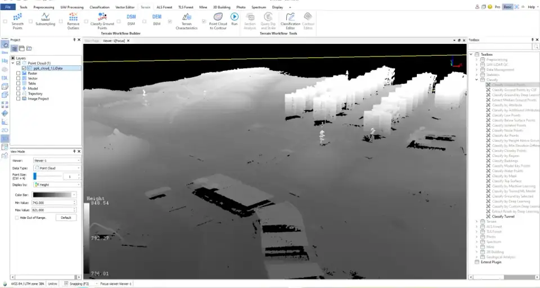Toggle the Point Cloud (1) layer checkbox
This screenshot has width=540, height=288.
coord(18,63)
